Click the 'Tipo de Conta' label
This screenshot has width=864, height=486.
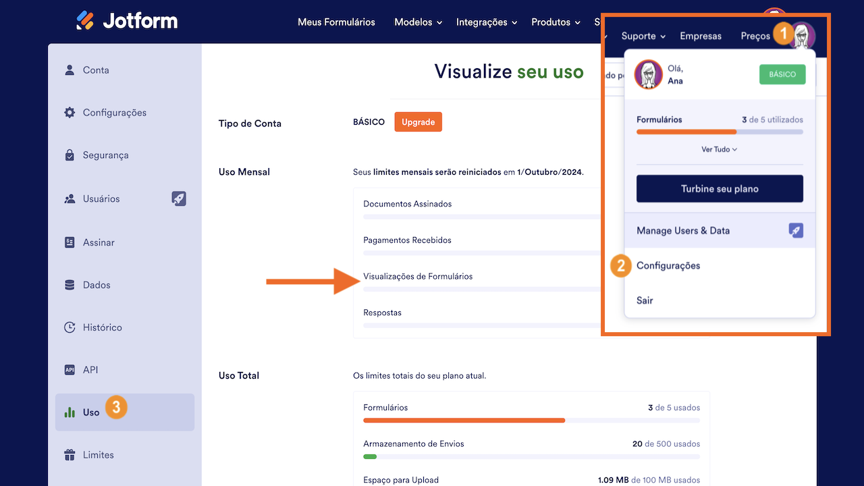click(x=250, y=124)
